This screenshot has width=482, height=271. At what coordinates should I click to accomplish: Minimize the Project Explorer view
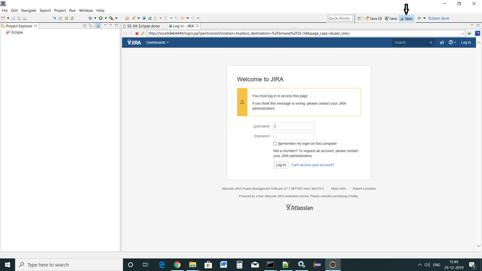(110, 25)
